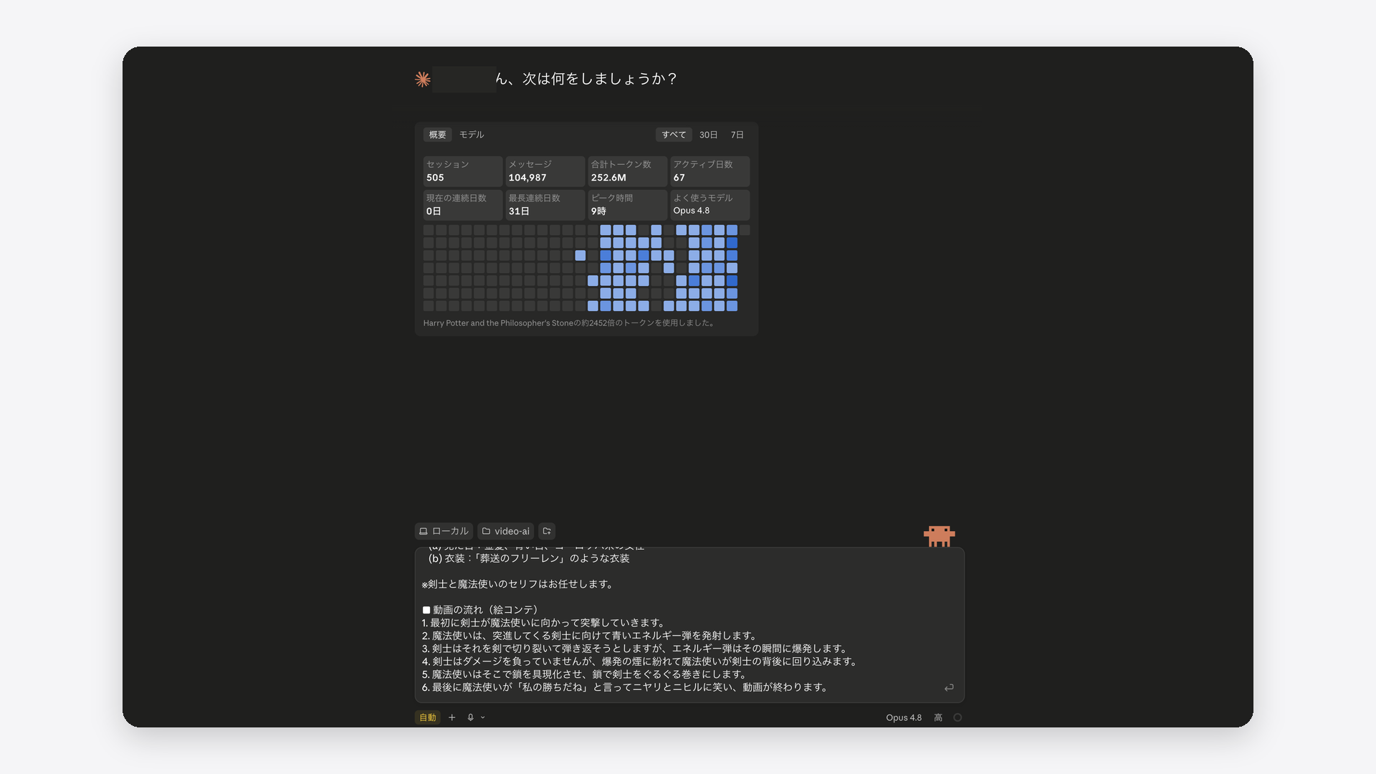Select the 30日 time range
The height and width of the screenshot is (774, 1376).
(x=708, y=135)
